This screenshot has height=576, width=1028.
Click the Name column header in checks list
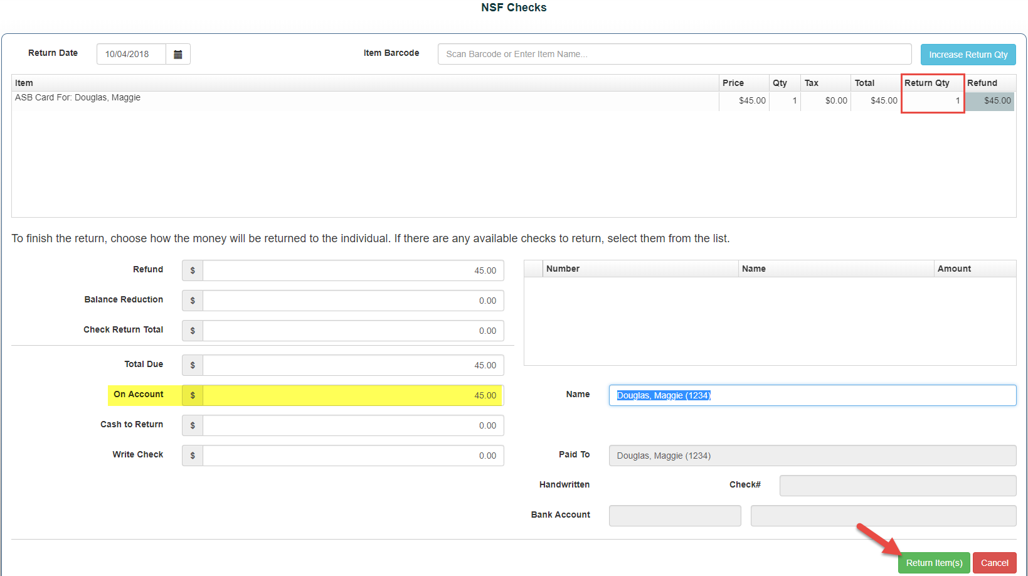(836, 269)
